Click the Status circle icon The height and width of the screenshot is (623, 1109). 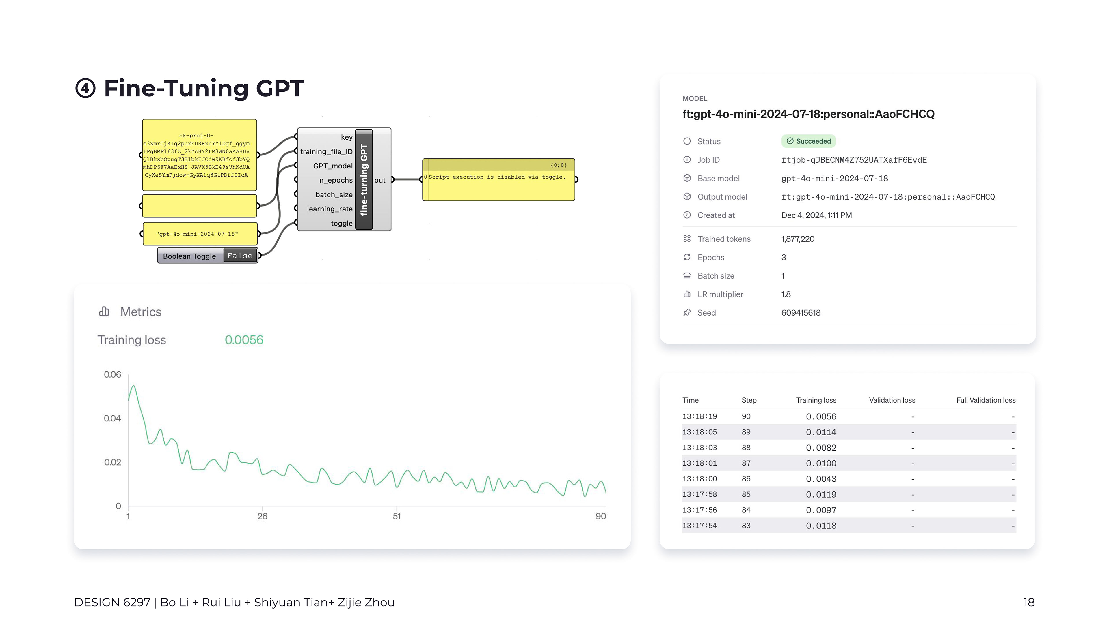687,141
